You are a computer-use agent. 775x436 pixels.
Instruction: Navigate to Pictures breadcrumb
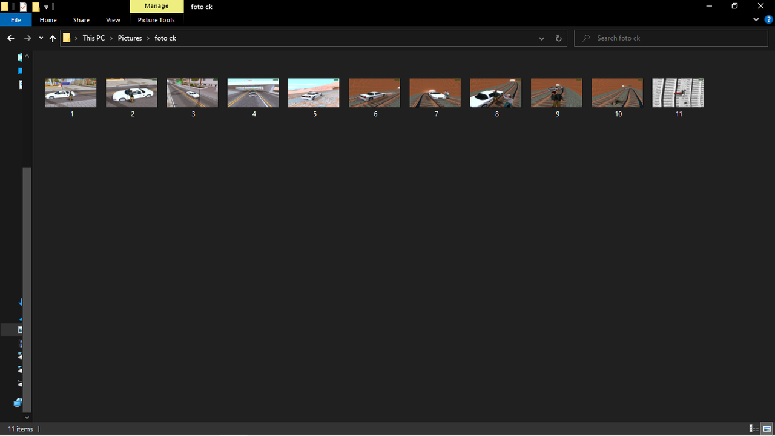(130, 38)
